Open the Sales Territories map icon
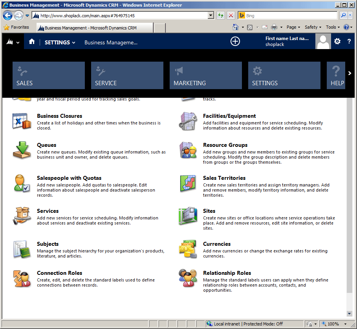The width and height of the screenshot is (357, 329). [188, 183]
